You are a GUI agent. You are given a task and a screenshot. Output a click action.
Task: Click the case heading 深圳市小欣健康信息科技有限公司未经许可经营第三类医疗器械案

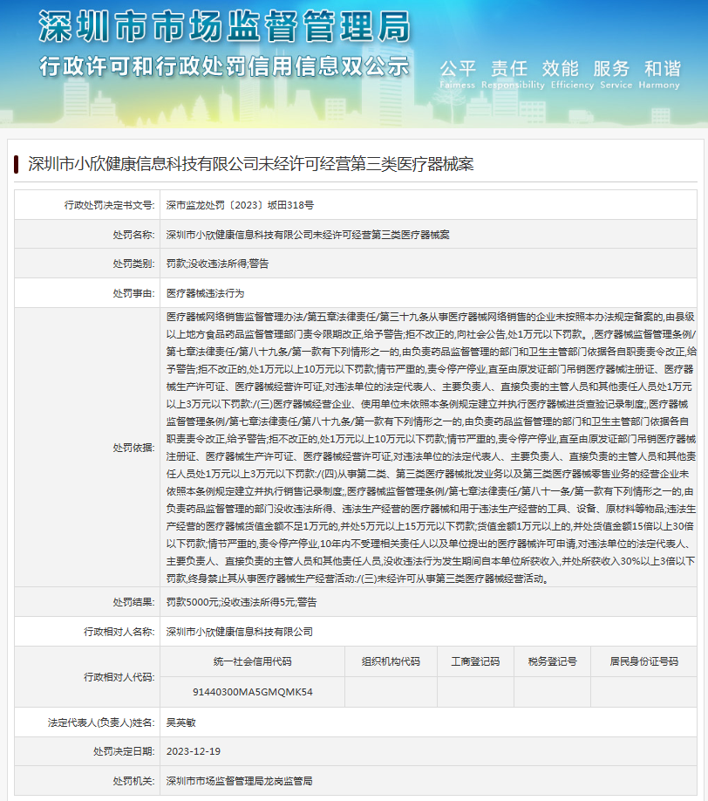tap(250, 164)
